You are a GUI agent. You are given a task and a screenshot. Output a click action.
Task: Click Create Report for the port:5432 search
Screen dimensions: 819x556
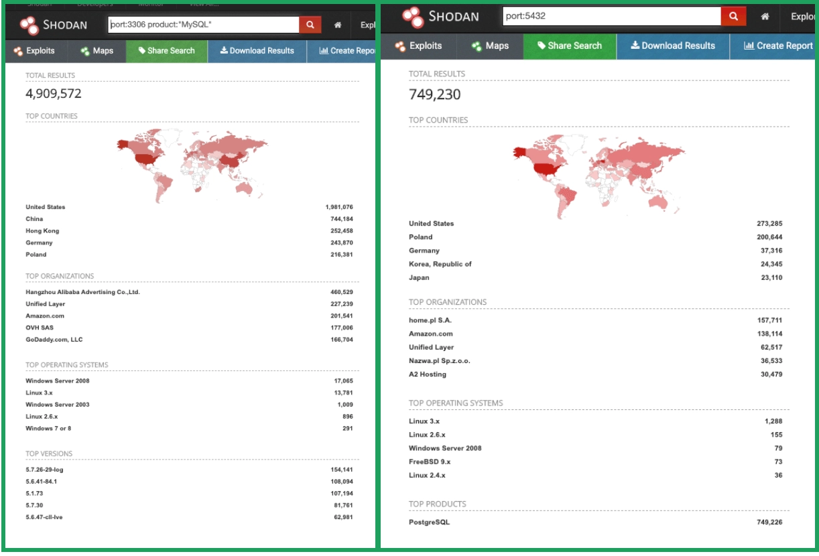click(x=777, y=46)
